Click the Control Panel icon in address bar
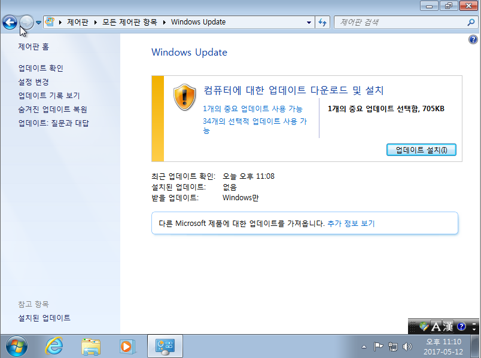 50,22
